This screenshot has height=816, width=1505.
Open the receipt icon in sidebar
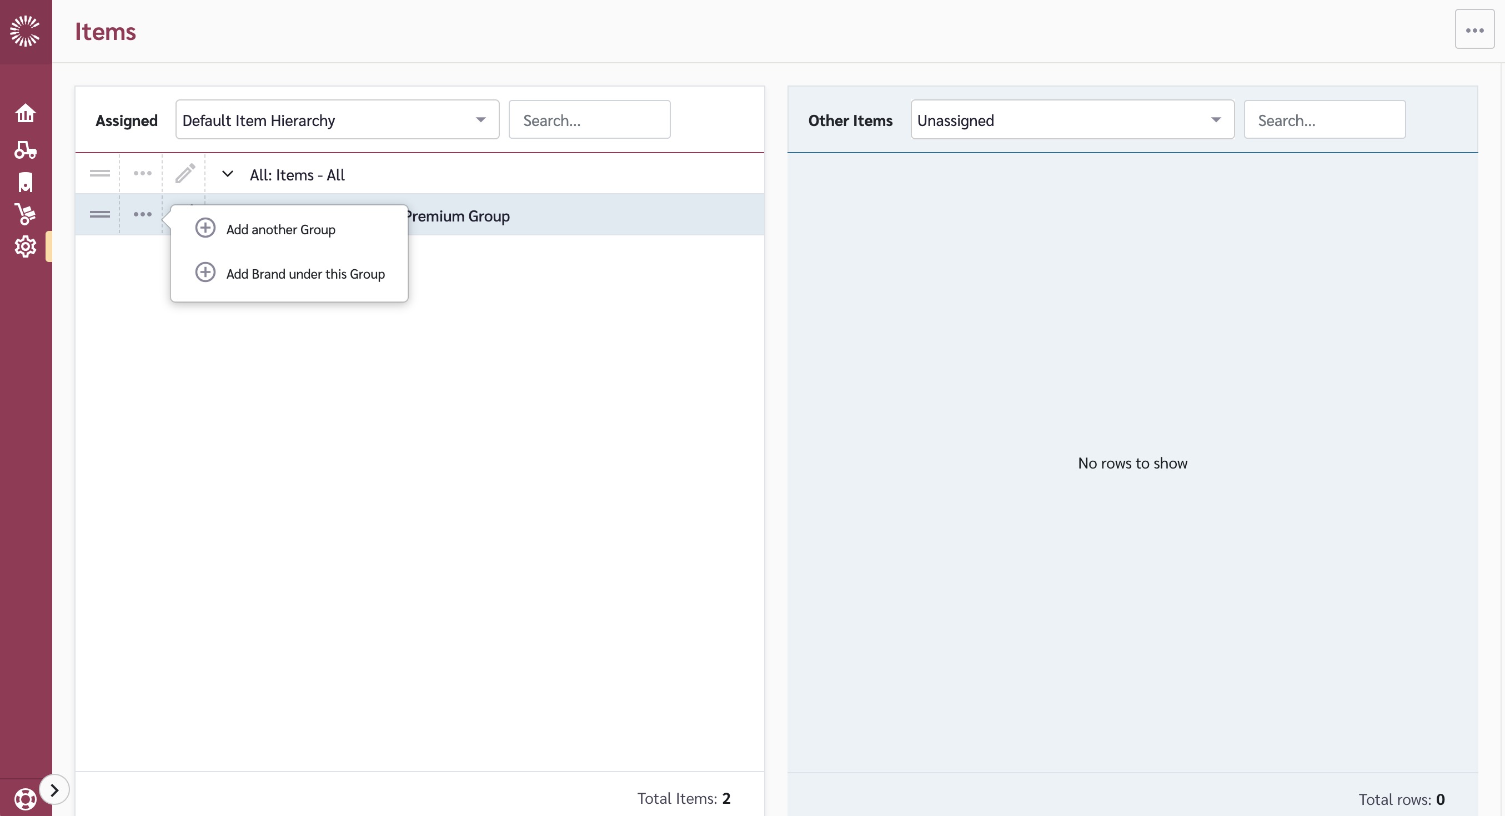[25, 182]
